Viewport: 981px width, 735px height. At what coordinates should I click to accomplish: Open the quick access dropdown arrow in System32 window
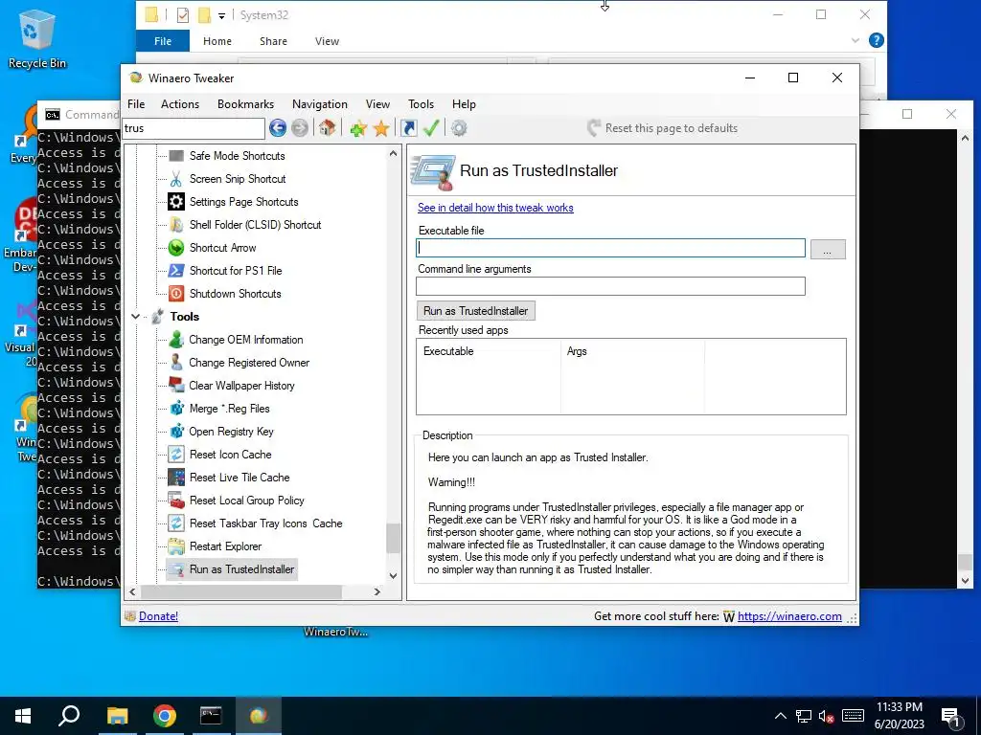click(221, 15)
